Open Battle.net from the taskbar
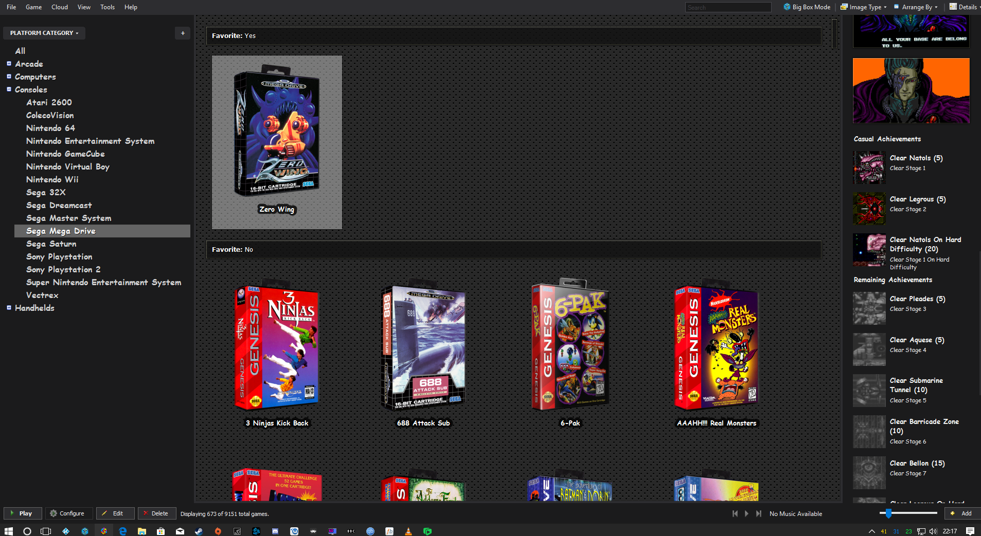 pos(256,531)
